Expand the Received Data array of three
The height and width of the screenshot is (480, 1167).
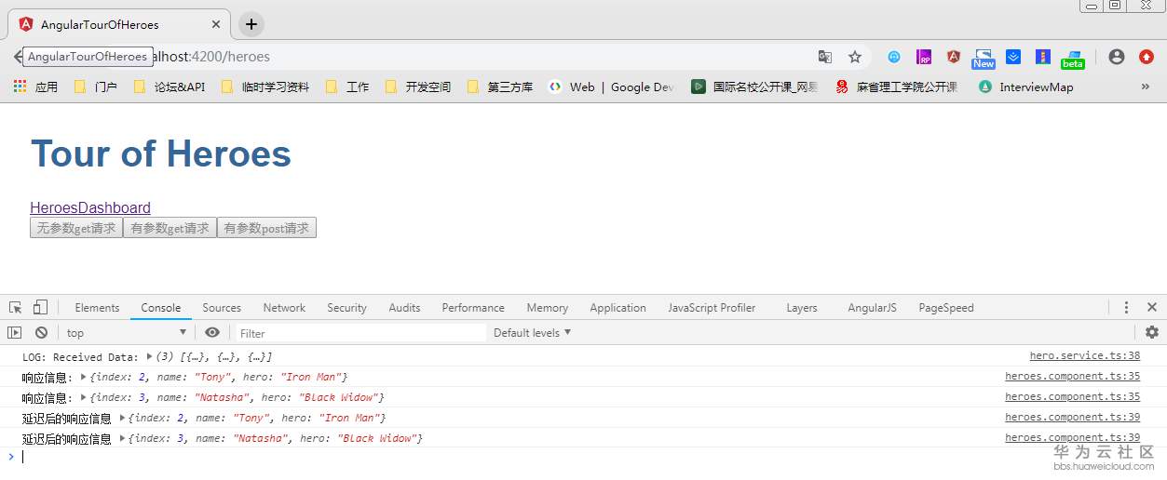point(149,356)
